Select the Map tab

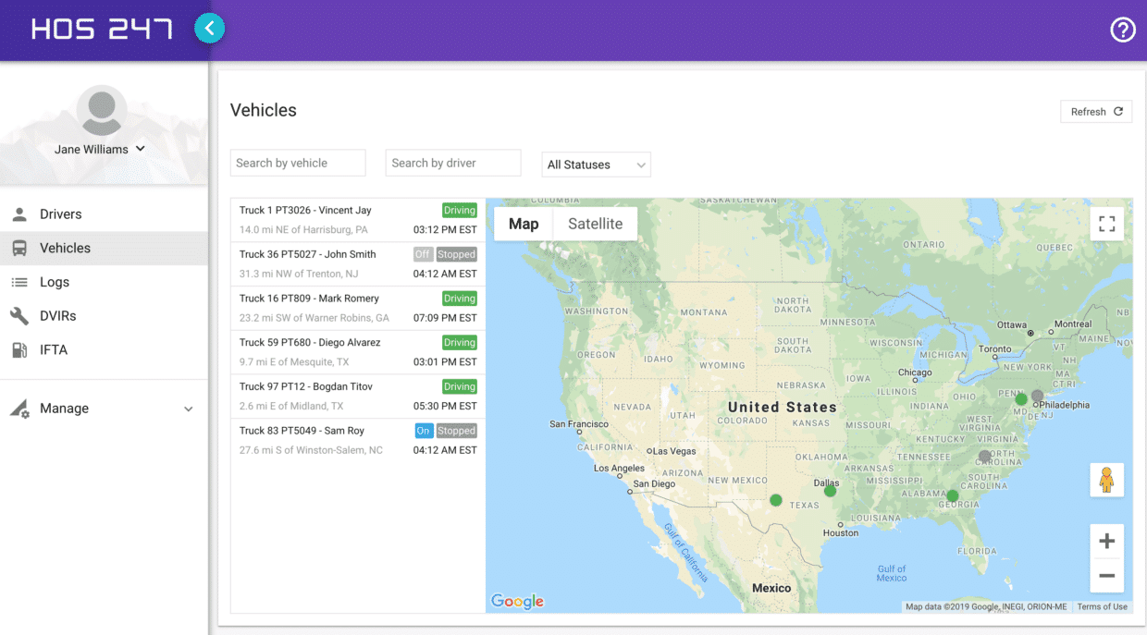pyautogui.click(x=523, y=223)
